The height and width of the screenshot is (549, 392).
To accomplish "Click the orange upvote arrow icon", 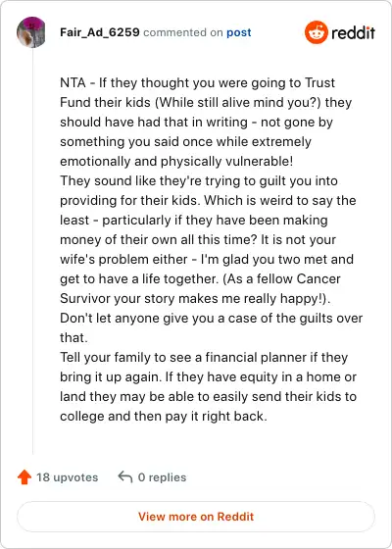I will [24, 477].
